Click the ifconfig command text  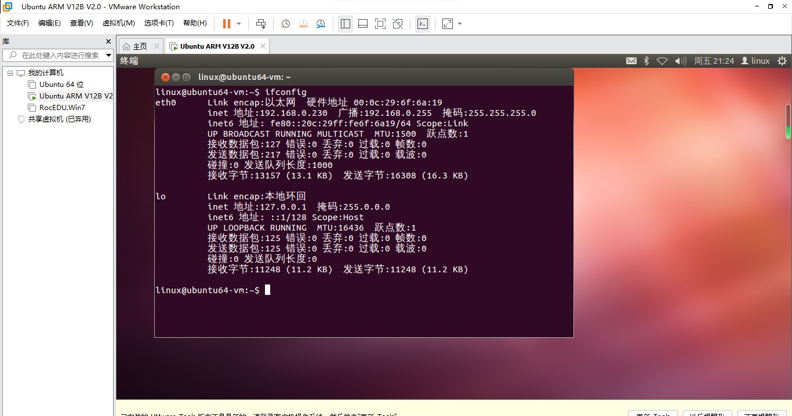(286, 92)
